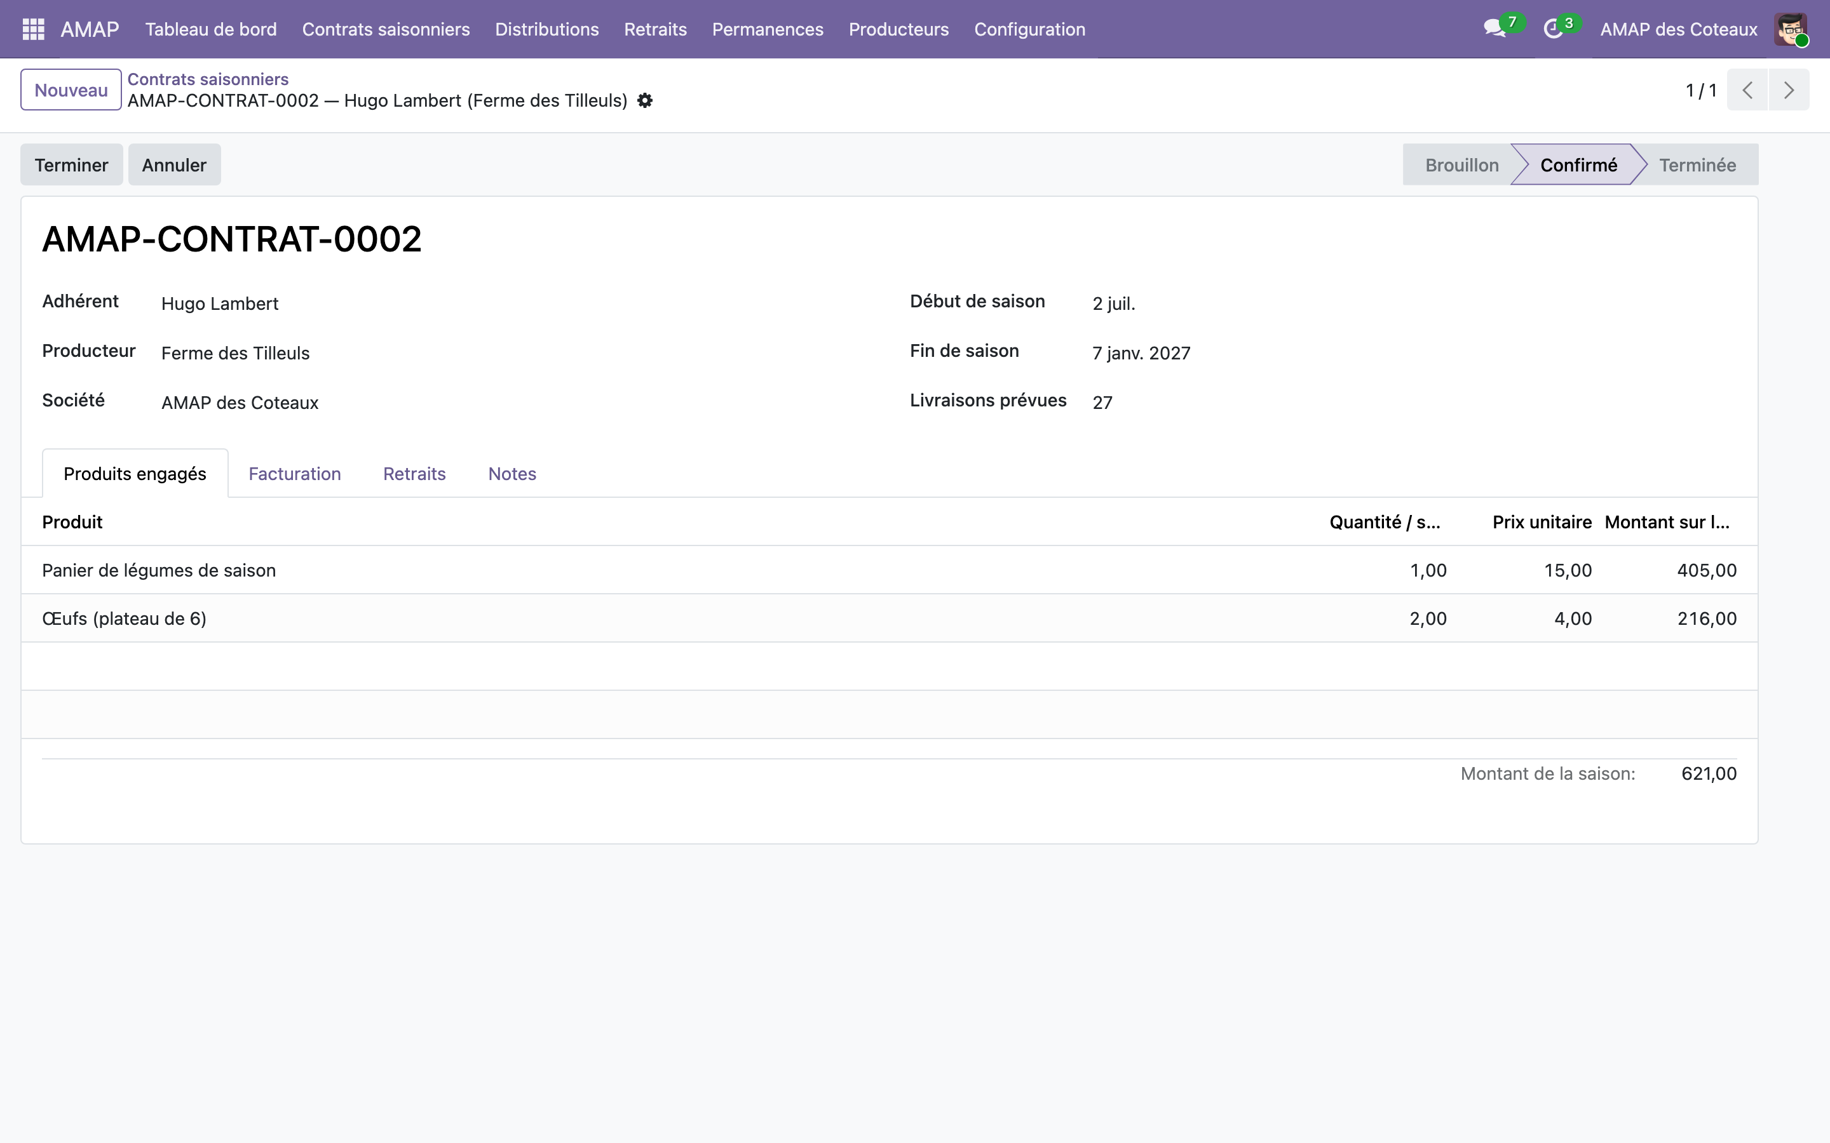The width and height of the screenshot is (1830, 1143).
Task: Switch to the Produits engagés tab
Action: 135,473
